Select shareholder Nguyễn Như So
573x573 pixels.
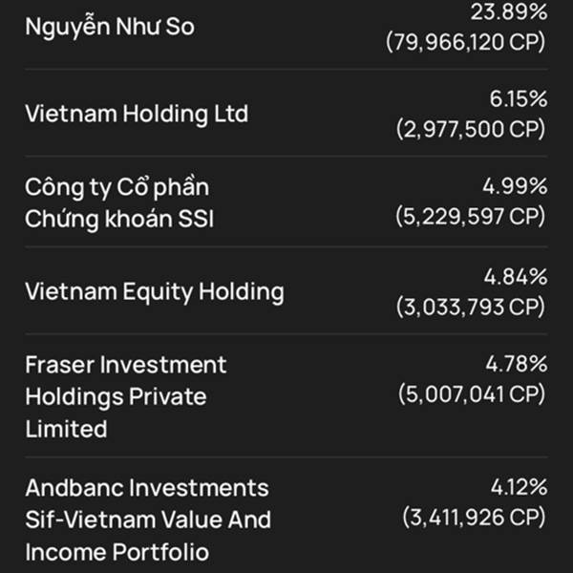pyautogui.click(x=110, y=28)
